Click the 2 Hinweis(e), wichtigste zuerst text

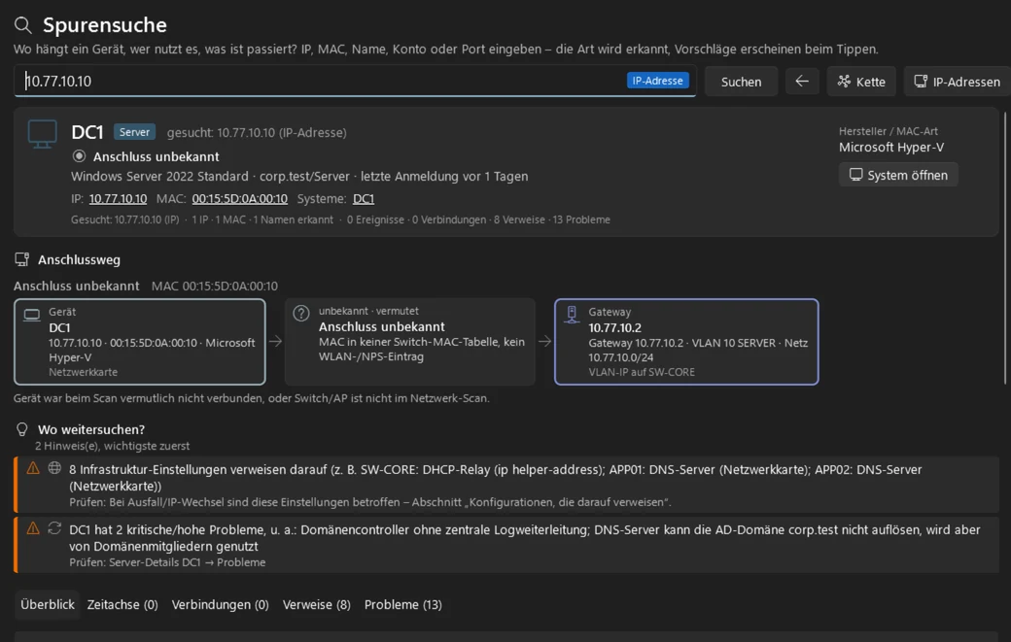point(112,446)
